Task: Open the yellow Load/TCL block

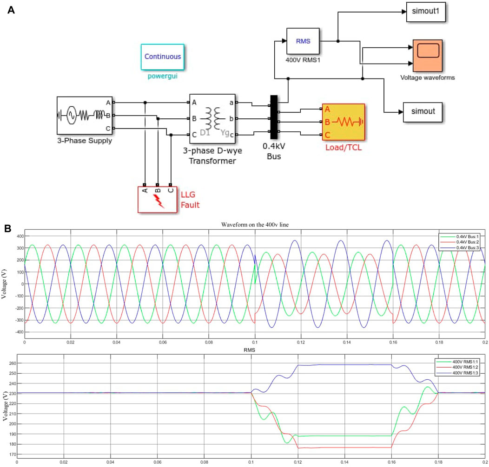Action: pos(344,122)
